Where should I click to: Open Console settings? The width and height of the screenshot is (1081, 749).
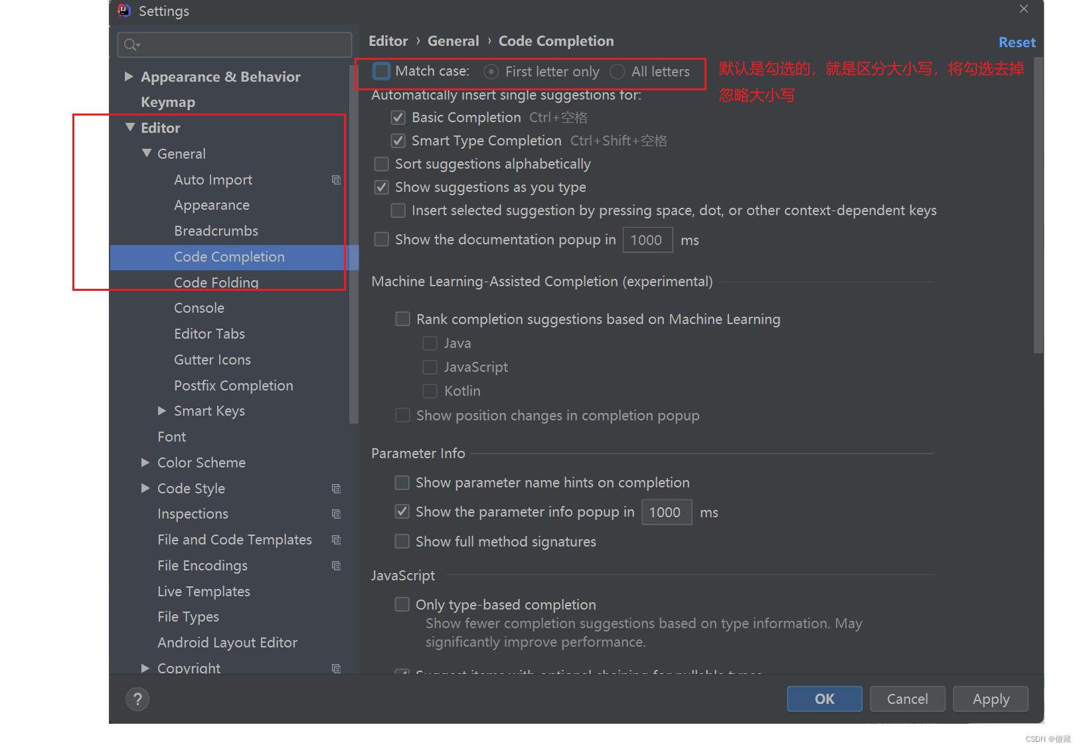coord(199,308)
